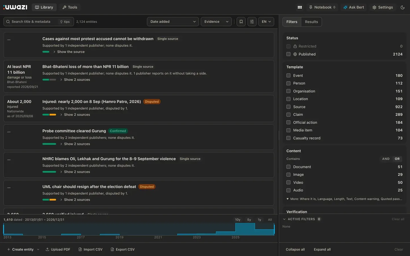Collapse the Active Filters panel chevron
410x256 pixels.
[284, 219]
